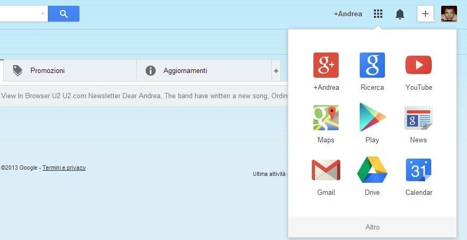Open Gmail from apps launcher

click(x=326, y=170)
